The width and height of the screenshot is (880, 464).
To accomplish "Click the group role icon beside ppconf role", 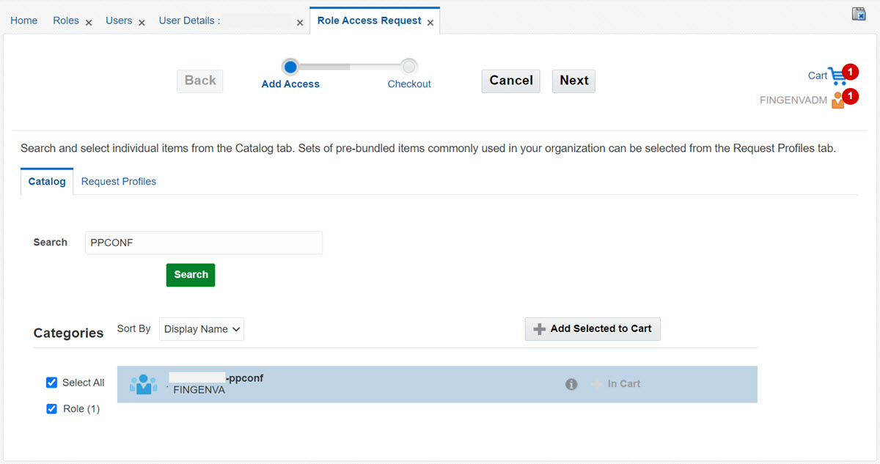I will [143, 383].
